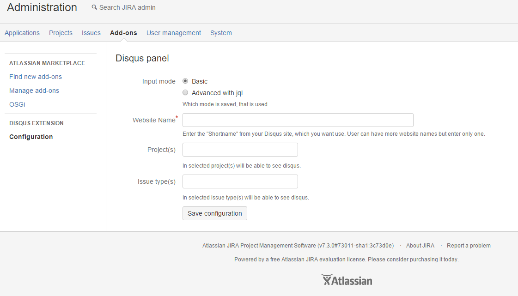The width and height of the screenshot is (518, 296).
Task: Open the Projects tab
Action: 61,33
